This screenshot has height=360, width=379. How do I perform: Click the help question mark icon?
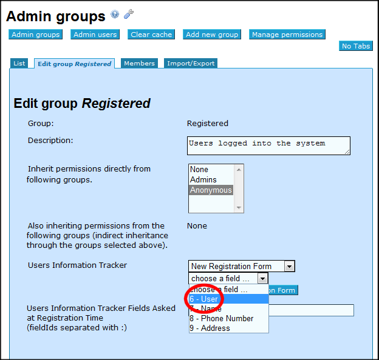click(115, 15)
